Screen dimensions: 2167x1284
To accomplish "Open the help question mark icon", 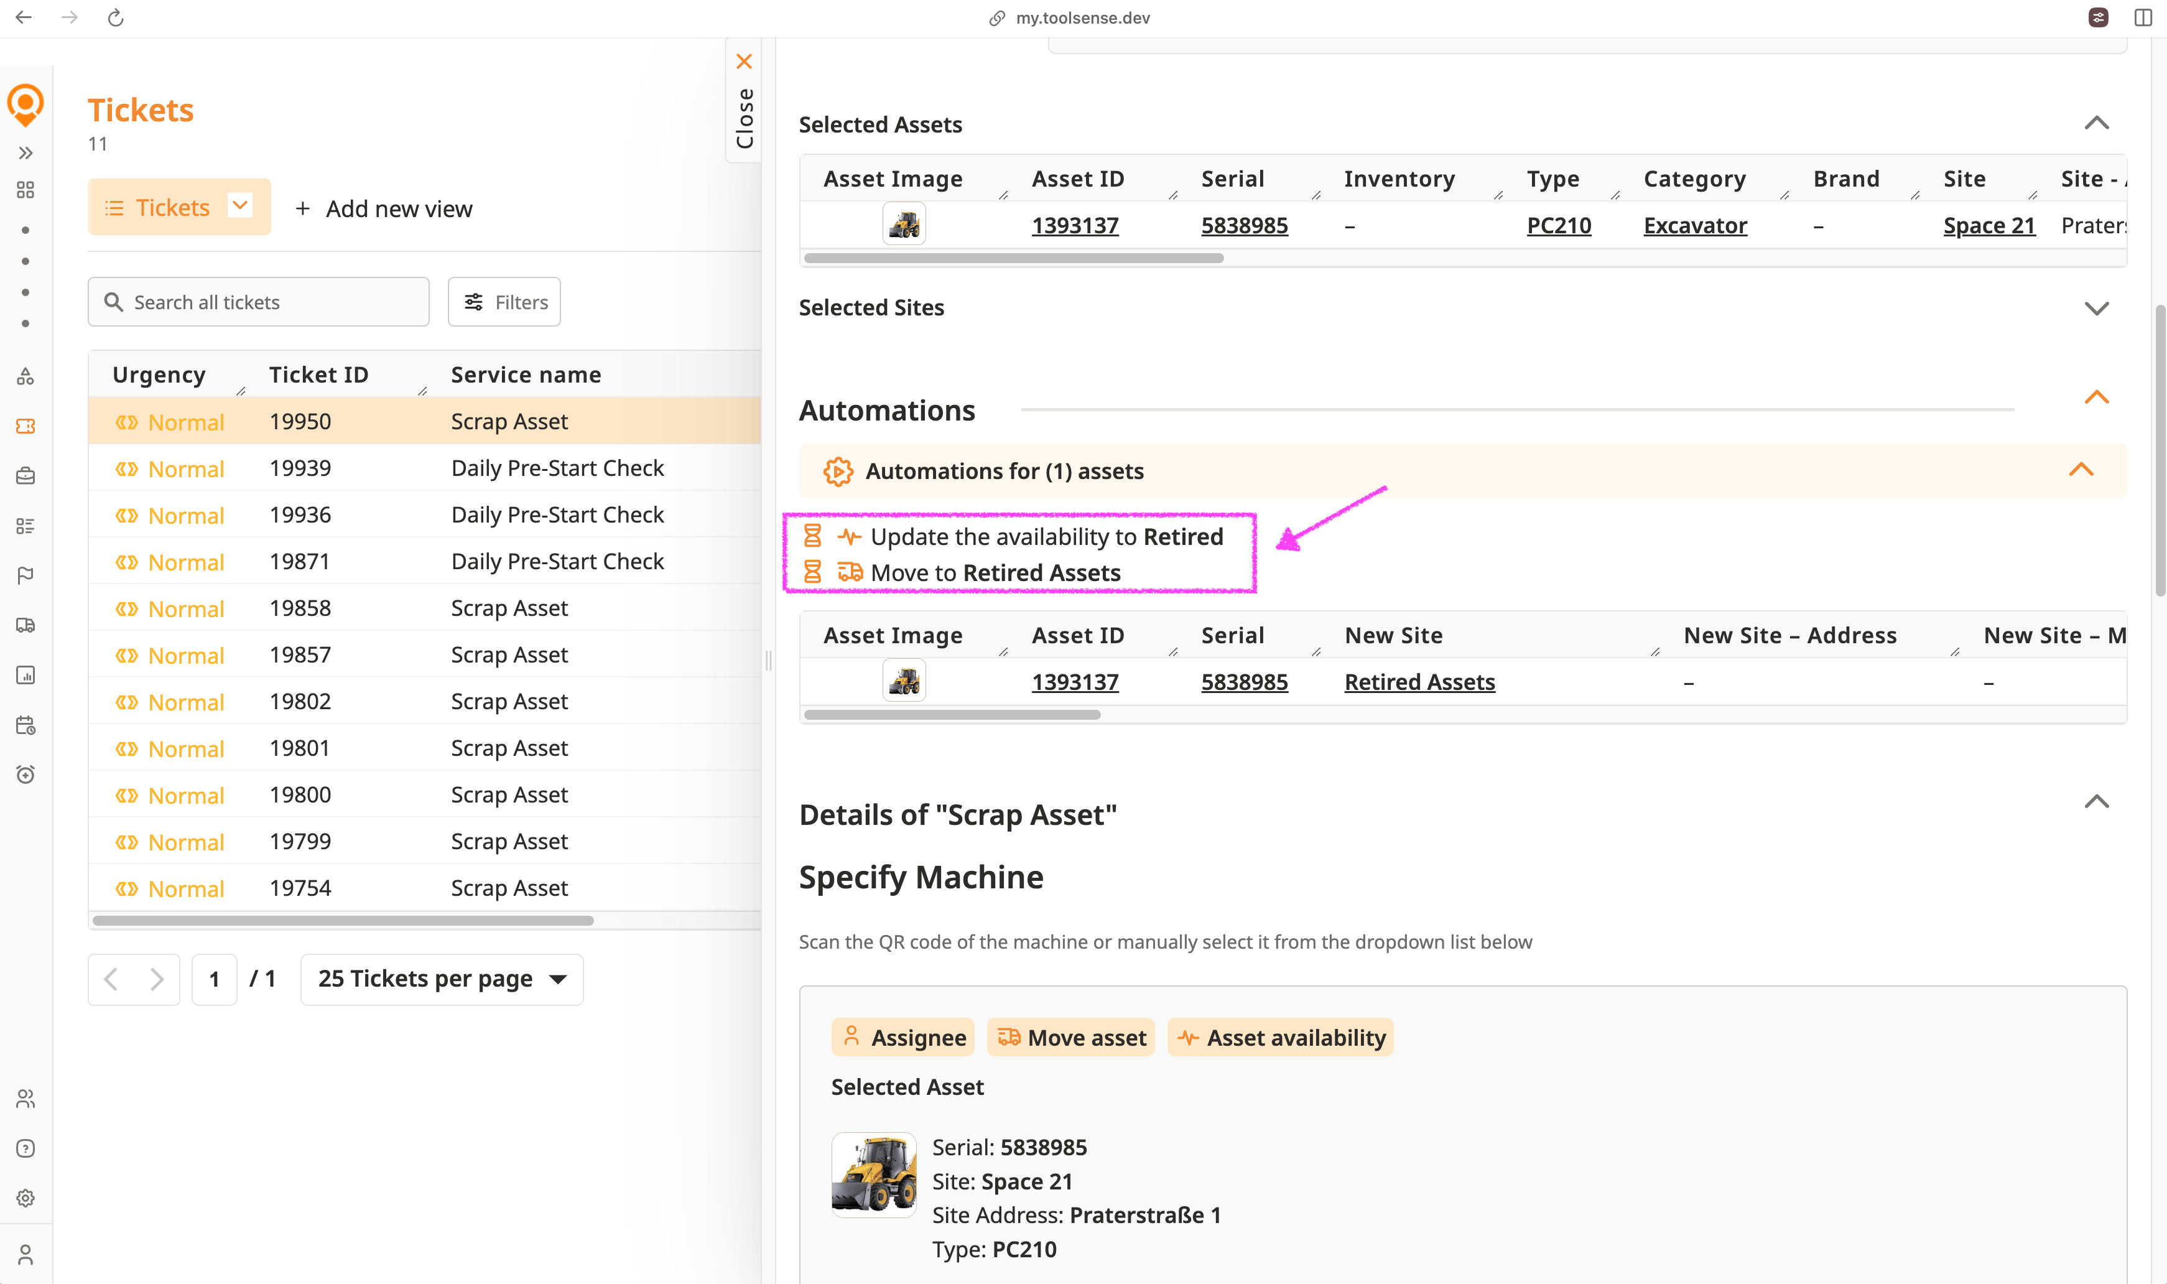I will 25,1148.
